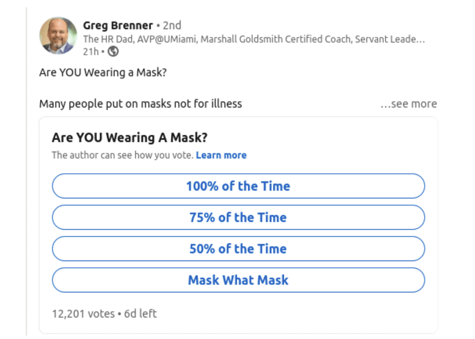The height and width of the screenshot is (339, 475).
Task: Click the '12,201 votes' count
Action: pos(83,314)
